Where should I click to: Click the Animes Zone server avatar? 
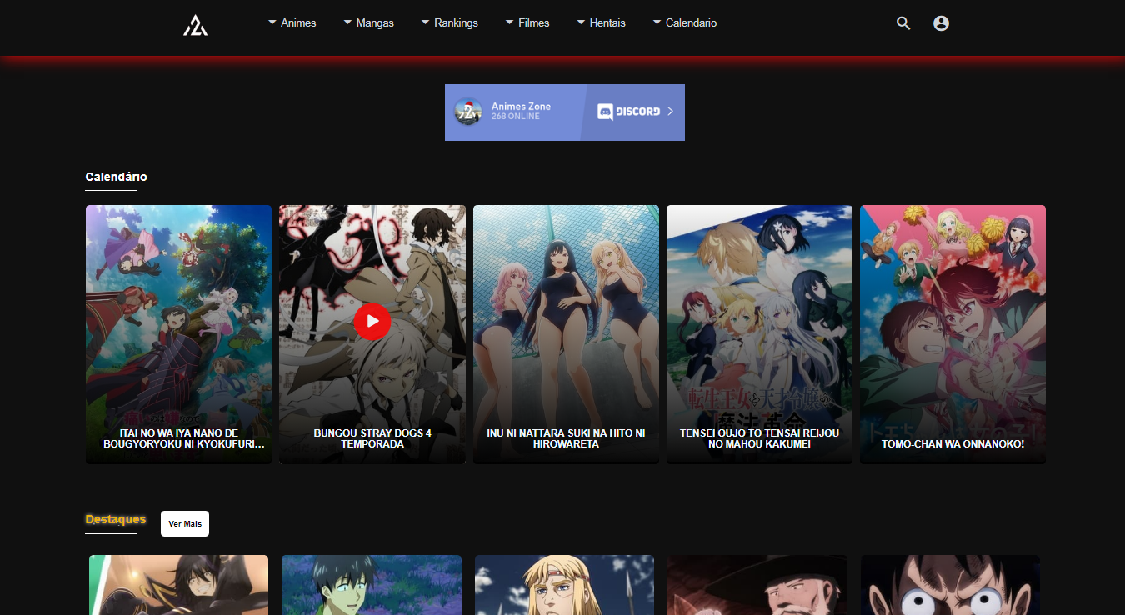point(468,112)
